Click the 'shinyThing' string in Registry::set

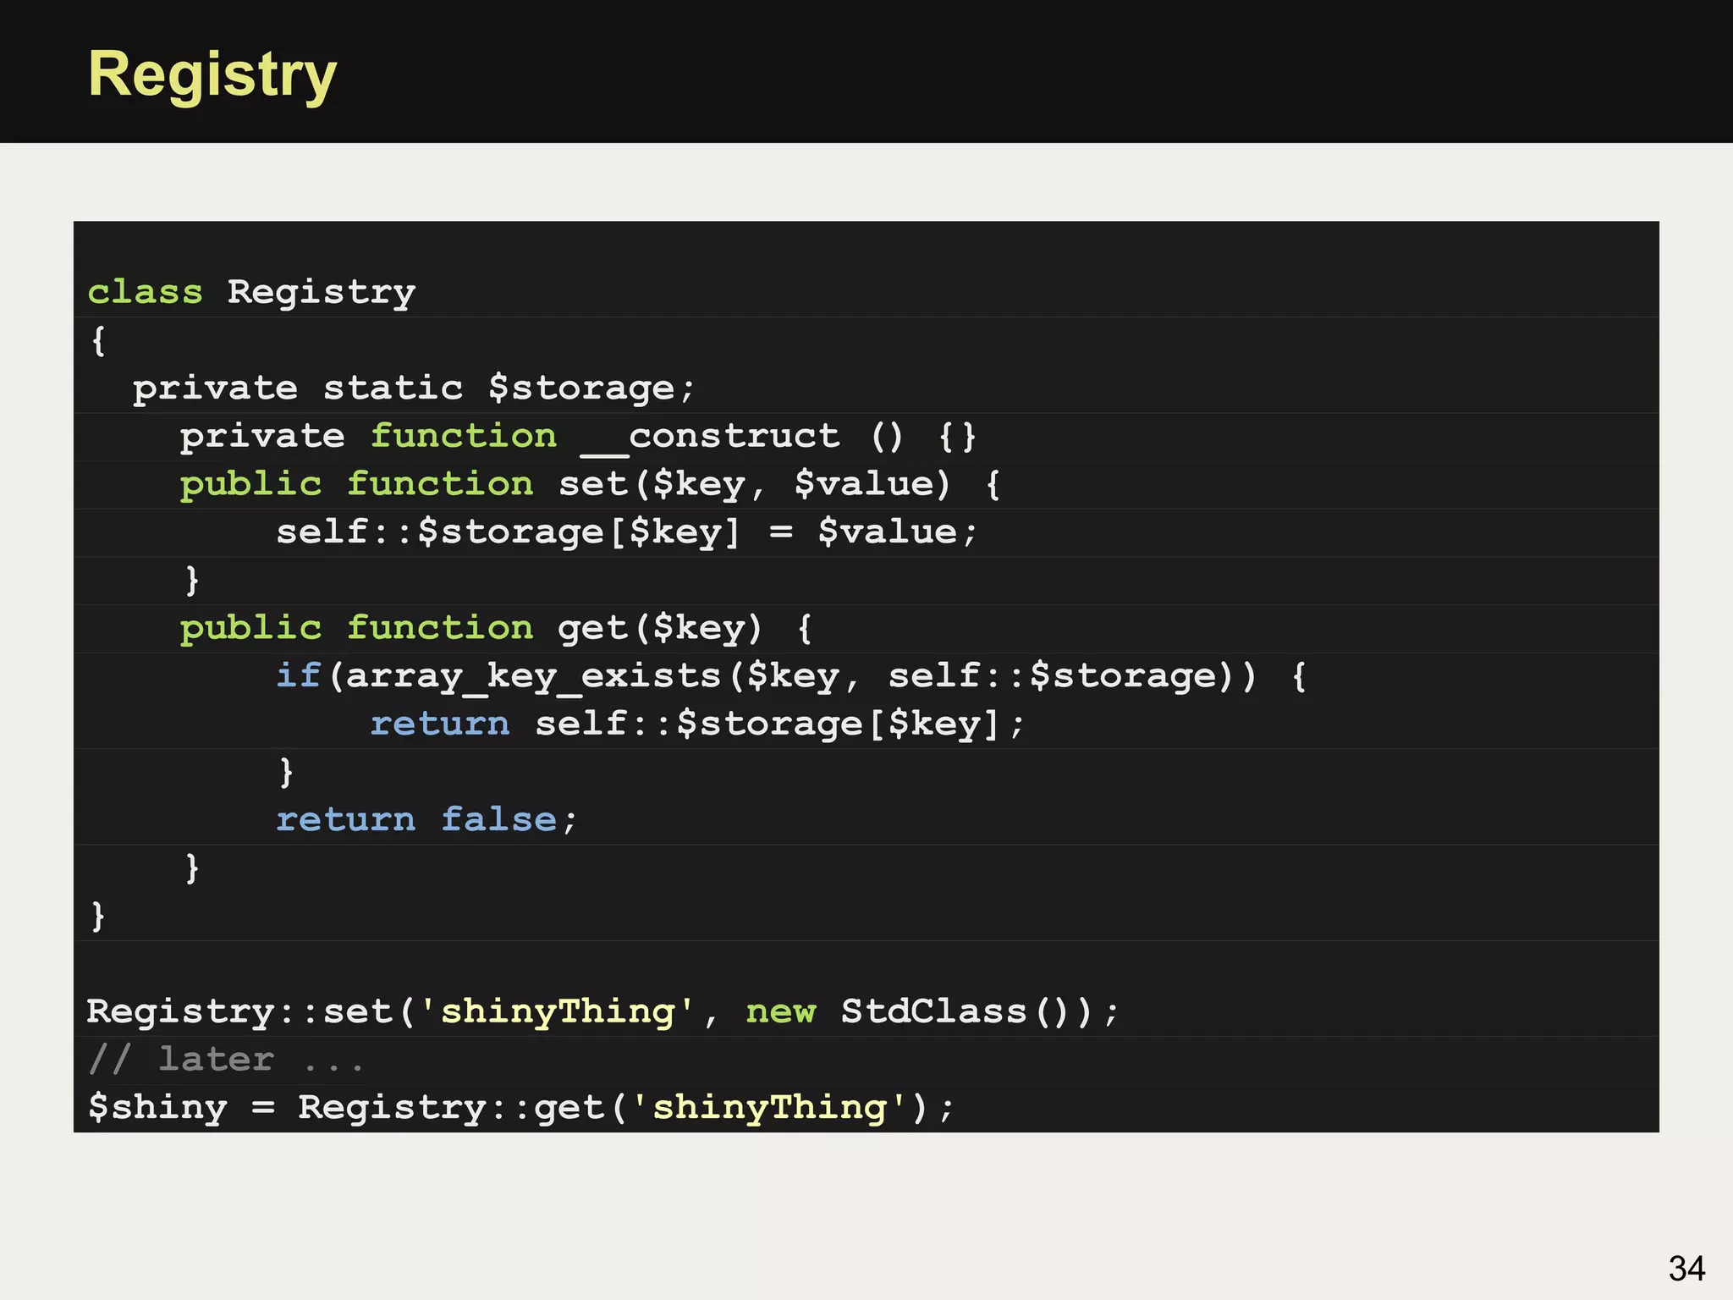(558, 1012)
